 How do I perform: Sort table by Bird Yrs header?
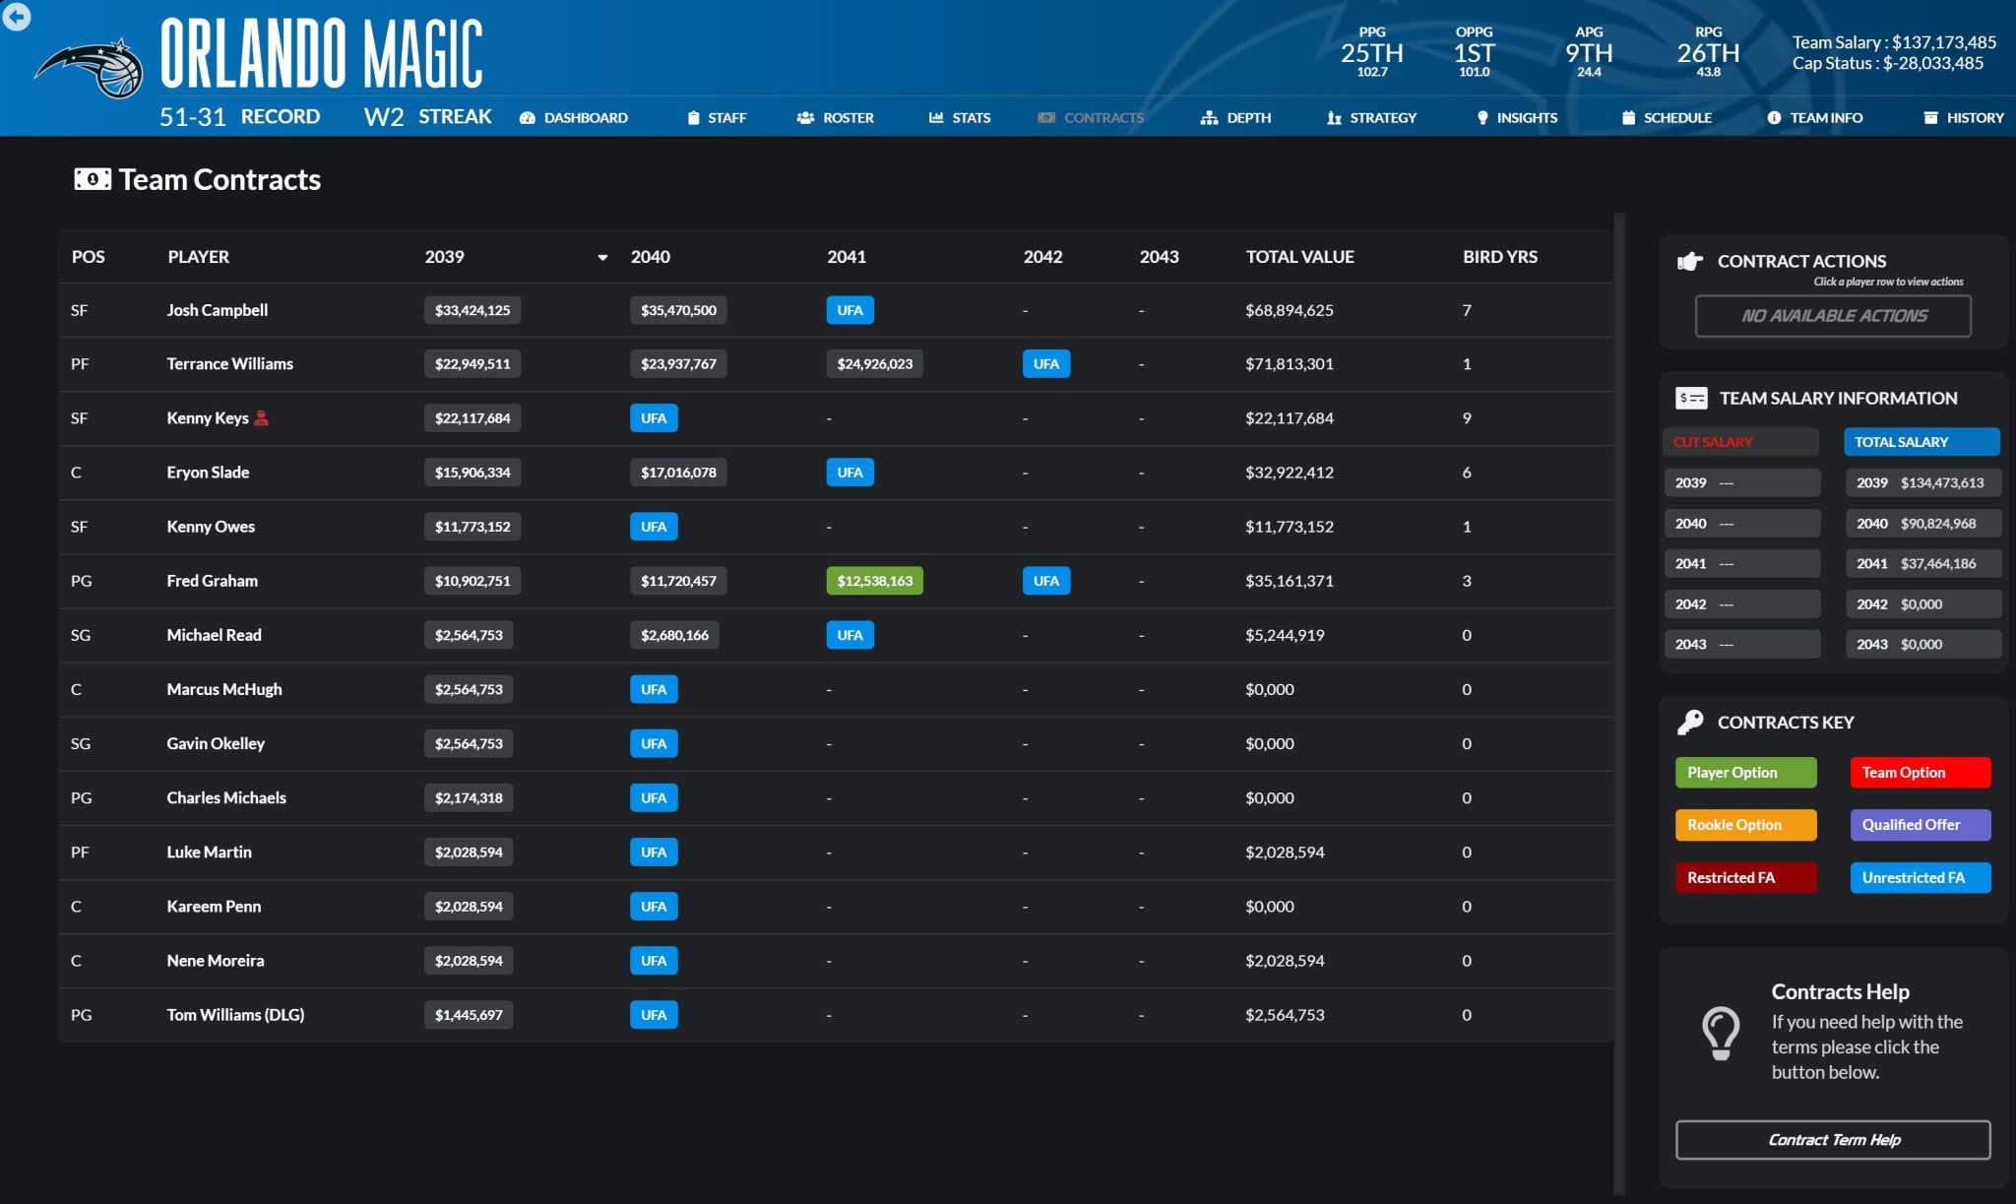pos(1499,257)
